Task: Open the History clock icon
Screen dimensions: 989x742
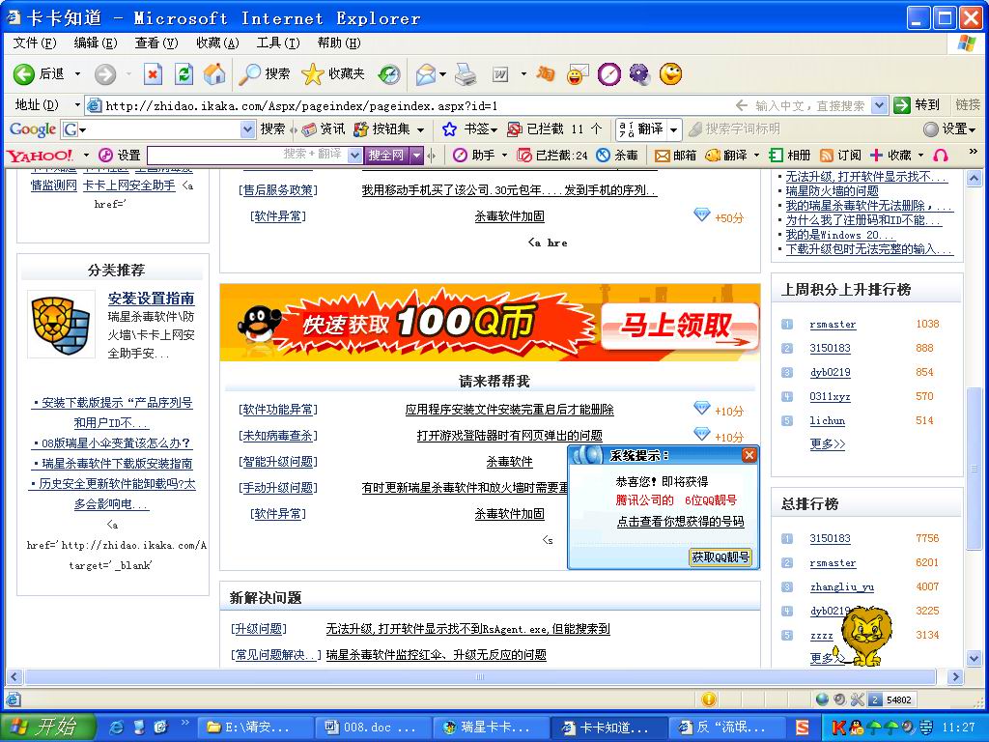Action: (x=389, y=74)
